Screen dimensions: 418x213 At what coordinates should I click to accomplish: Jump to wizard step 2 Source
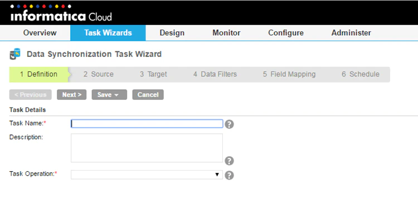(98, 74)
